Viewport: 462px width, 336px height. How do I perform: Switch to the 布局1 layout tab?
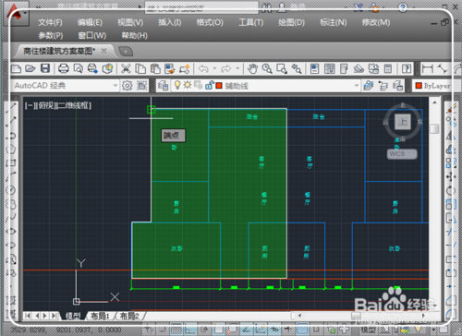(x=100, y=316)
